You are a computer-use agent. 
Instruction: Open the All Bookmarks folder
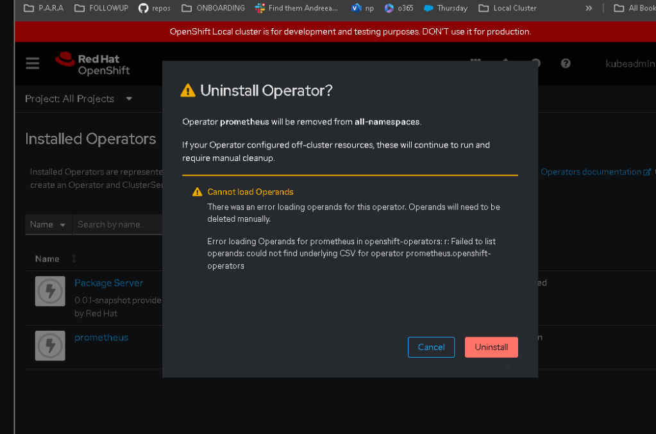(x=635, y=8)
